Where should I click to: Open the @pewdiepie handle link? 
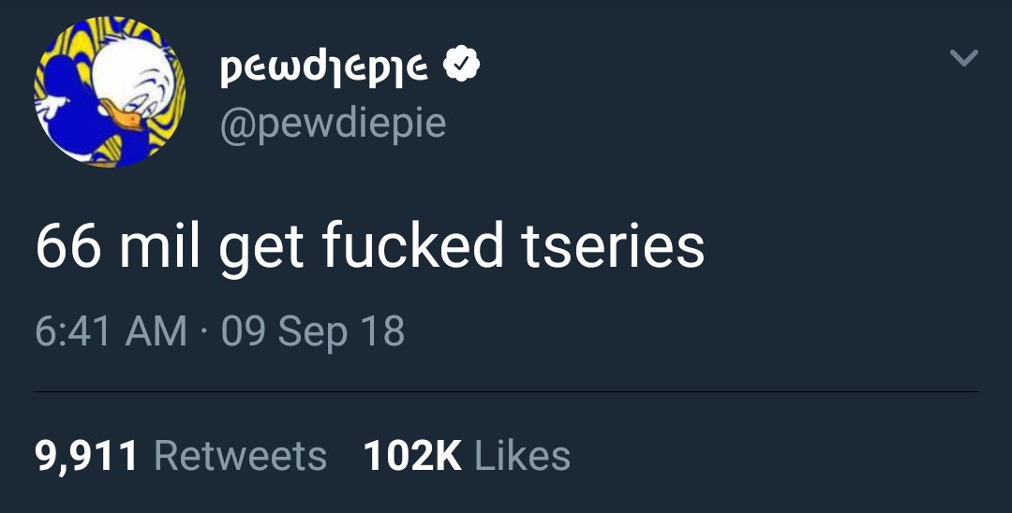(x=333, y=123)
